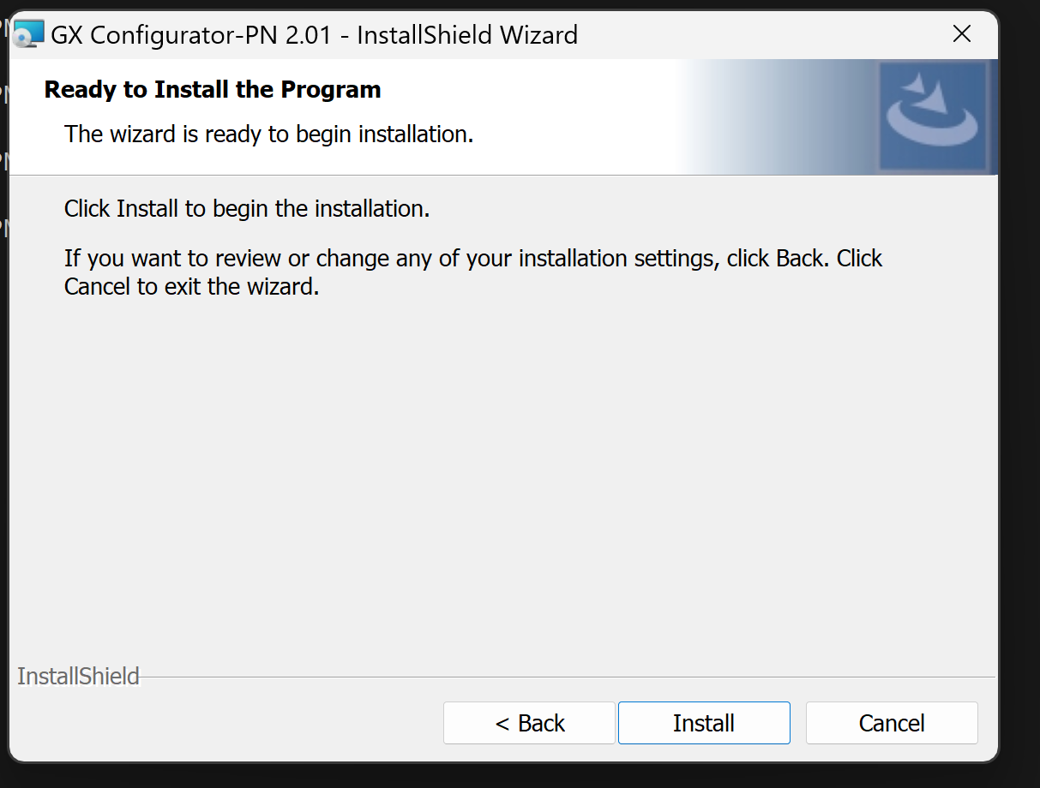Screen dimensions: 1040x788
Task: Click the Install button
Action: tap(704, 723)
